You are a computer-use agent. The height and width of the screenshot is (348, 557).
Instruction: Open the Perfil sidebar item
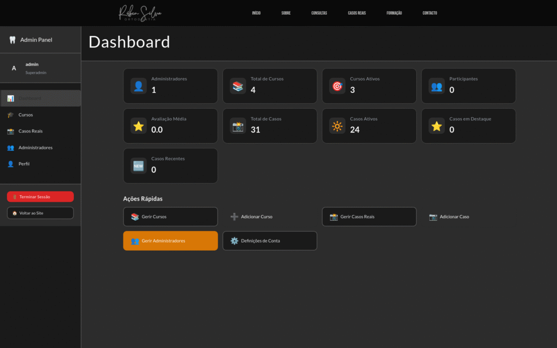[x=24, y=164]
